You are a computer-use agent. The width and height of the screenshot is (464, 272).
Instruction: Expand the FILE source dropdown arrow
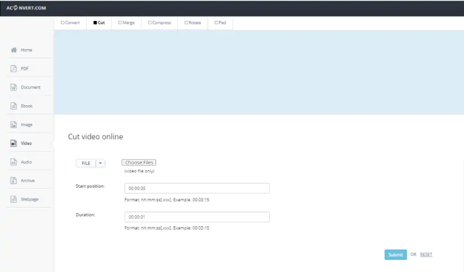[x=100, y=163]
